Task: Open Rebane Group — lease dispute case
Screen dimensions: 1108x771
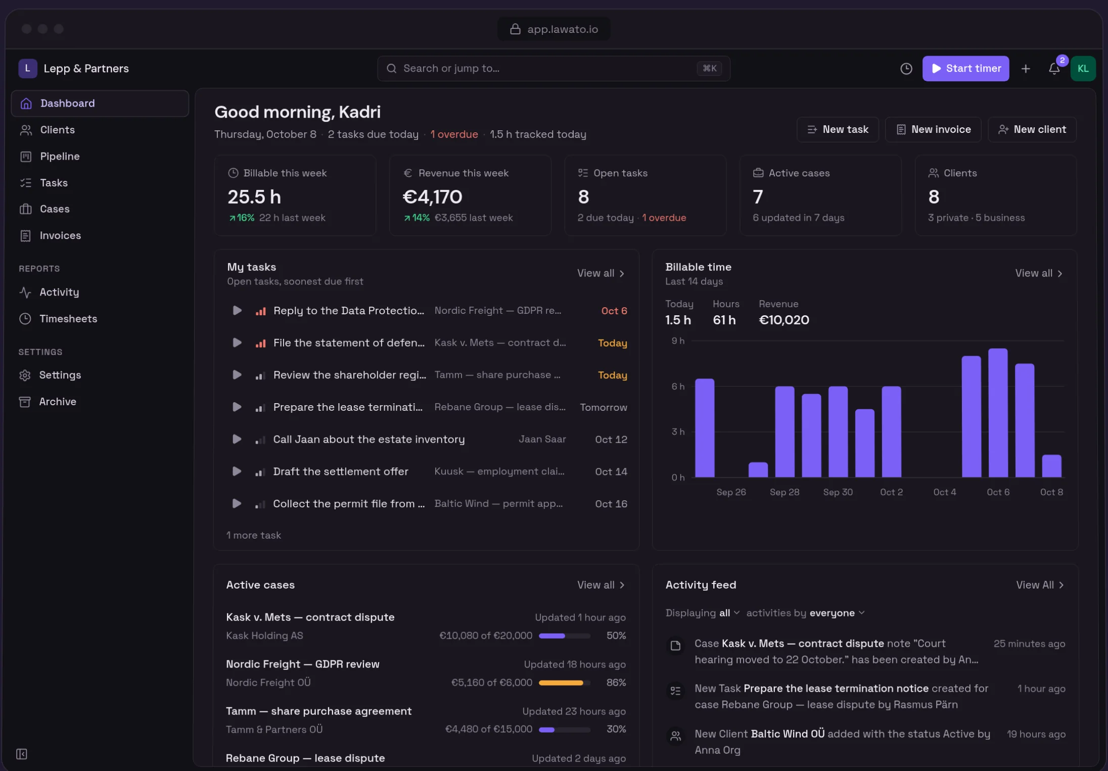Action: click(305, 758)
